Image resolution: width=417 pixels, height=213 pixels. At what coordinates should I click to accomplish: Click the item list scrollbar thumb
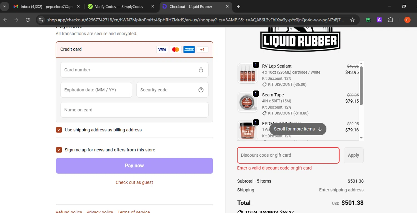click(361, 86)
